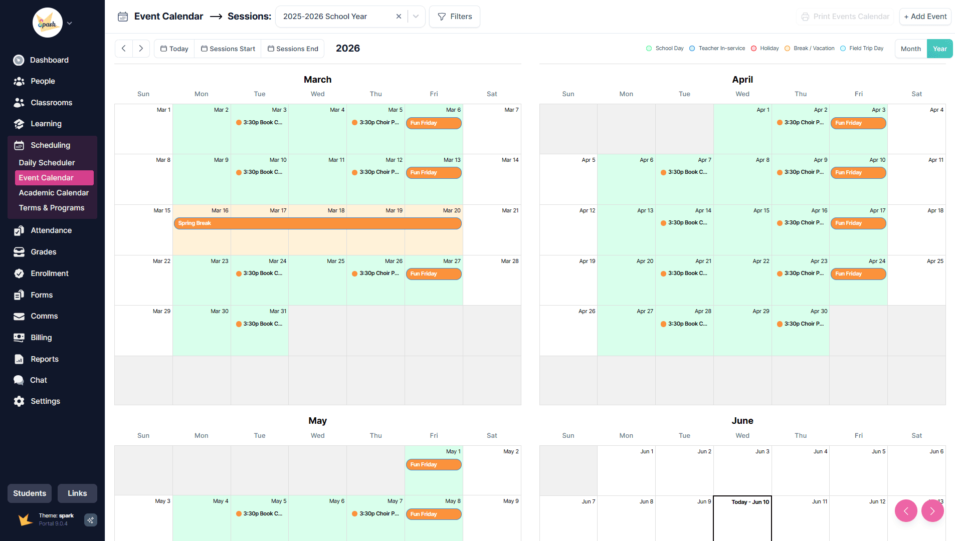
Task: Open Fun Friday event on Mar 6
Action: [434, 123]
